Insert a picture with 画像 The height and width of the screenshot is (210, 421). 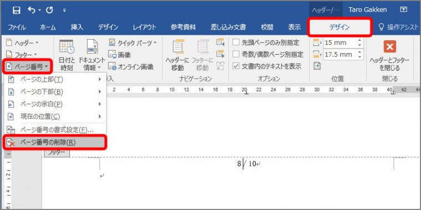pos(120,55)
